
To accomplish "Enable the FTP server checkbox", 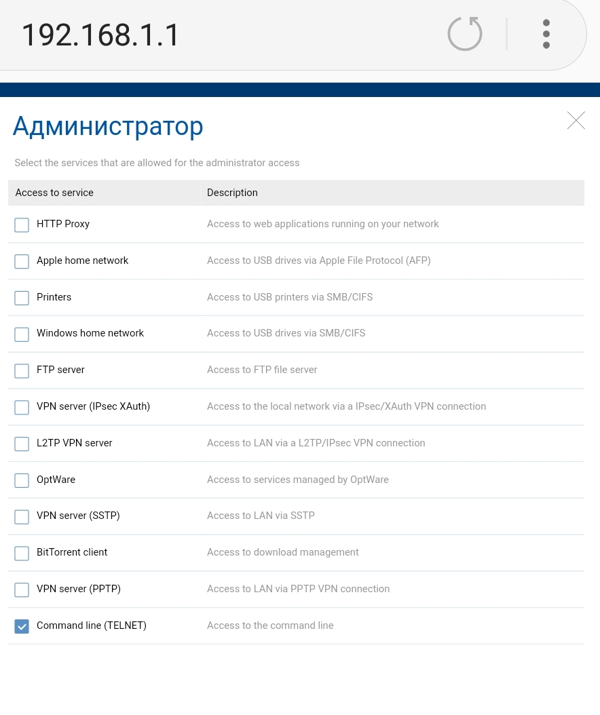I will [22, 370].
